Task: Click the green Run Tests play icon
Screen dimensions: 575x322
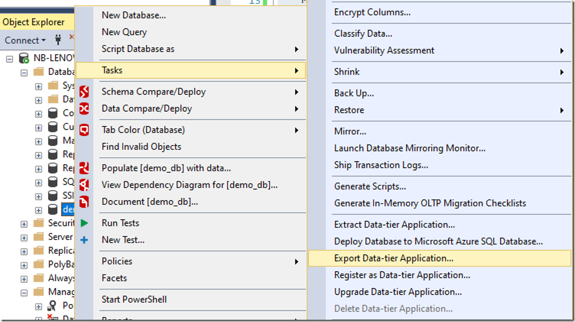Action: tap(84, 222)
